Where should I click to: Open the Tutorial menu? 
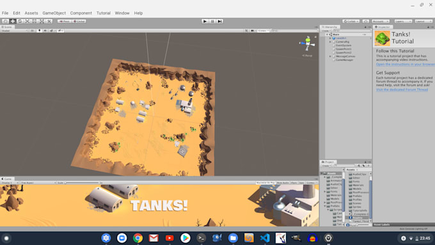coord(104,13)
